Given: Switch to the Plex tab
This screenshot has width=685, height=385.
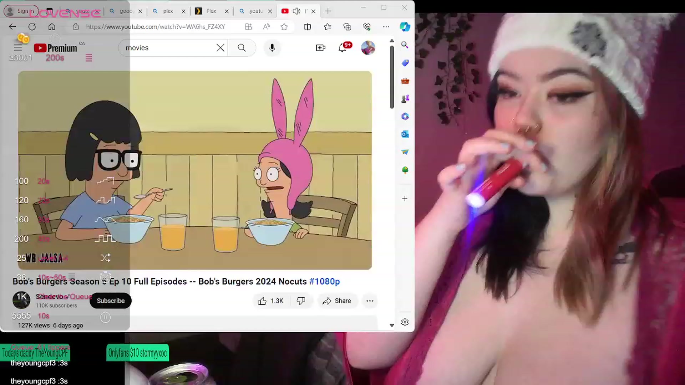Looking at the screenshot, I should click(x=211, y=11).
